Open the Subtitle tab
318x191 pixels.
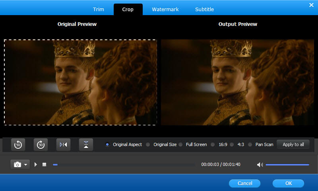[204, 9]
